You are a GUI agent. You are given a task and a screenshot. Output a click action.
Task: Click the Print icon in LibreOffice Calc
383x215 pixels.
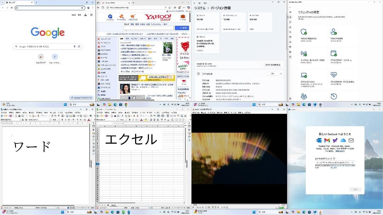(115, 116)
